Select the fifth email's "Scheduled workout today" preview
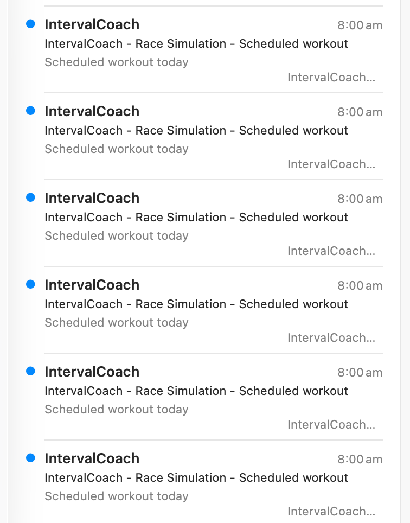Viewport: 410px width, 523px height. [116, 409]
